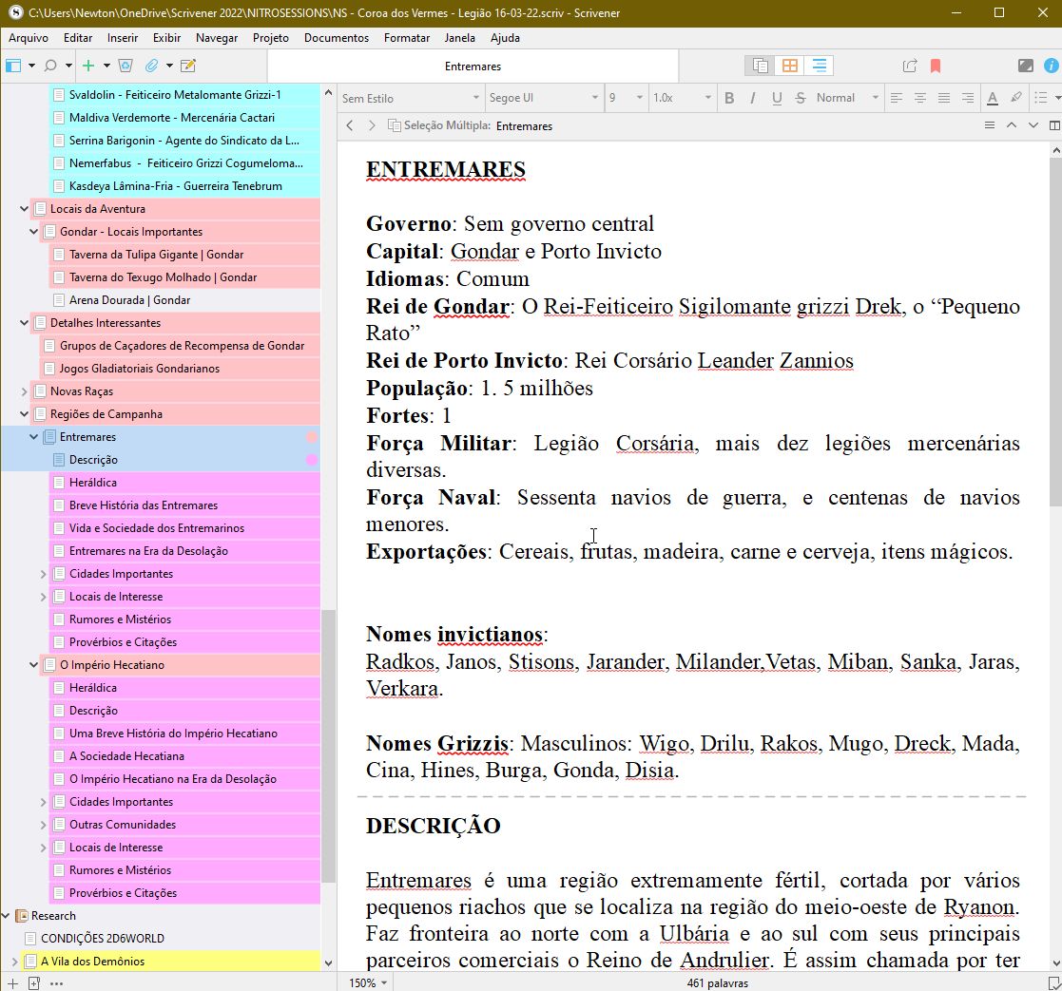Open the Inserir menu
This screenshot has height=991, width=1062.
(x=123, y=38)
